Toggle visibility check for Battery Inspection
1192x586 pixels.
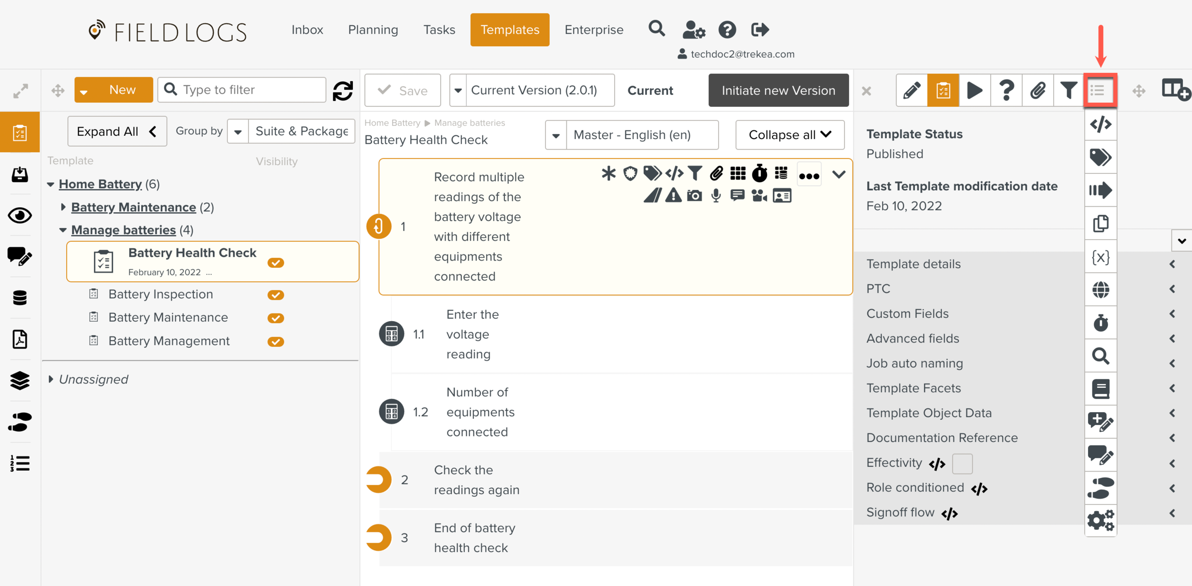tap(276, 295)
